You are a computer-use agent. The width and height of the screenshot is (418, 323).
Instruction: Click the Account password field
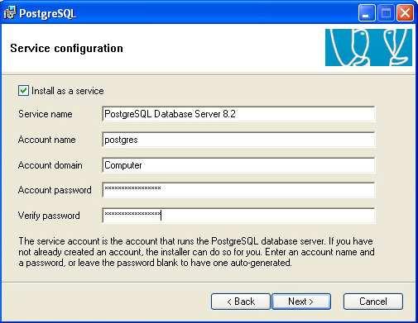238,190
